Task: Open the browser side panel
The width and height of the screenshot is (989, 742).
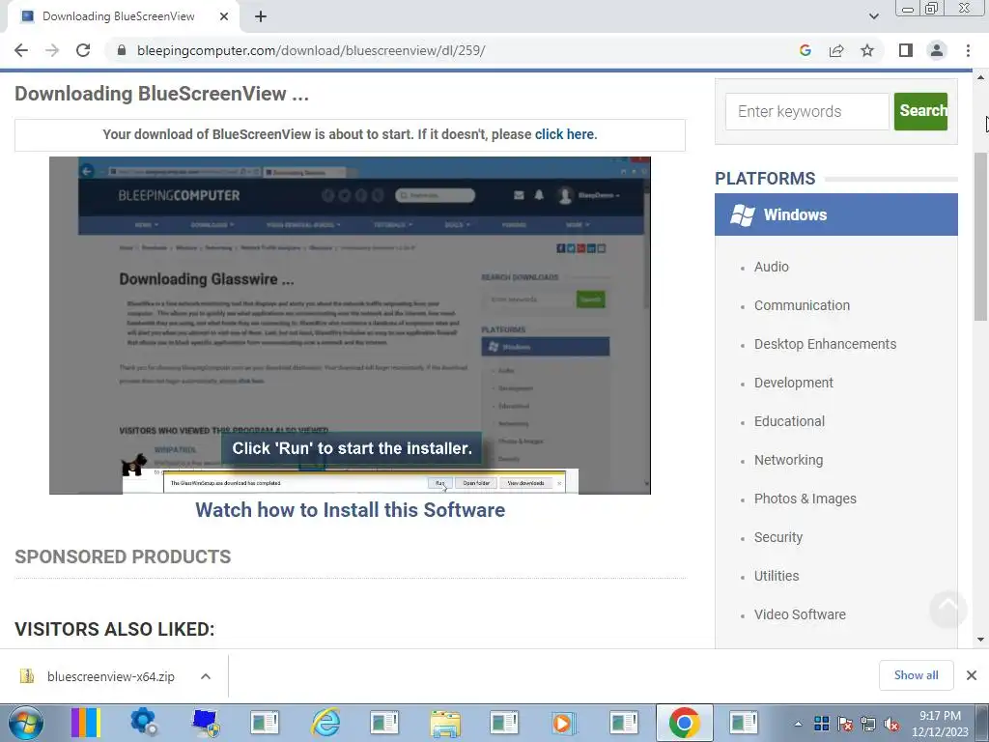Action: point(906,50)
